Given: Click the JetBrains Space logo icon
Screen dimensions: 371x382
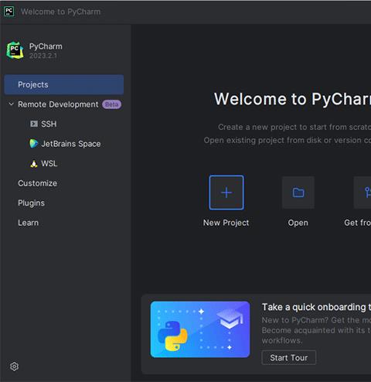Looking at the screenshot, I should pos(34,144).
